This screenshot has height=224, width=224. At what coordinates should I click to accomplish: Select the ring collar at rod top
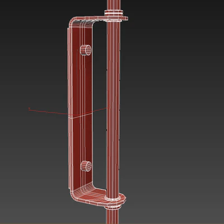[114, 13]
